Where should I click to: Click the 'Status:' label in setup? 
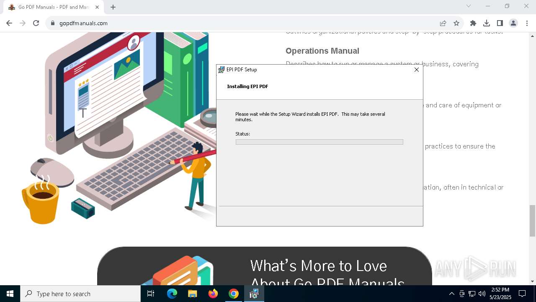pyautogui.click(x=242, y=134)
